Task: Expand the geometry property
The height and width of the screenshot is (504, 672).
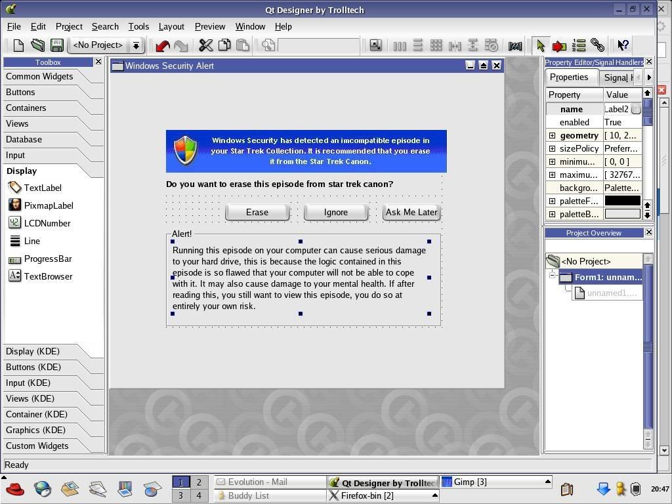Action: (x=552, y=135)
